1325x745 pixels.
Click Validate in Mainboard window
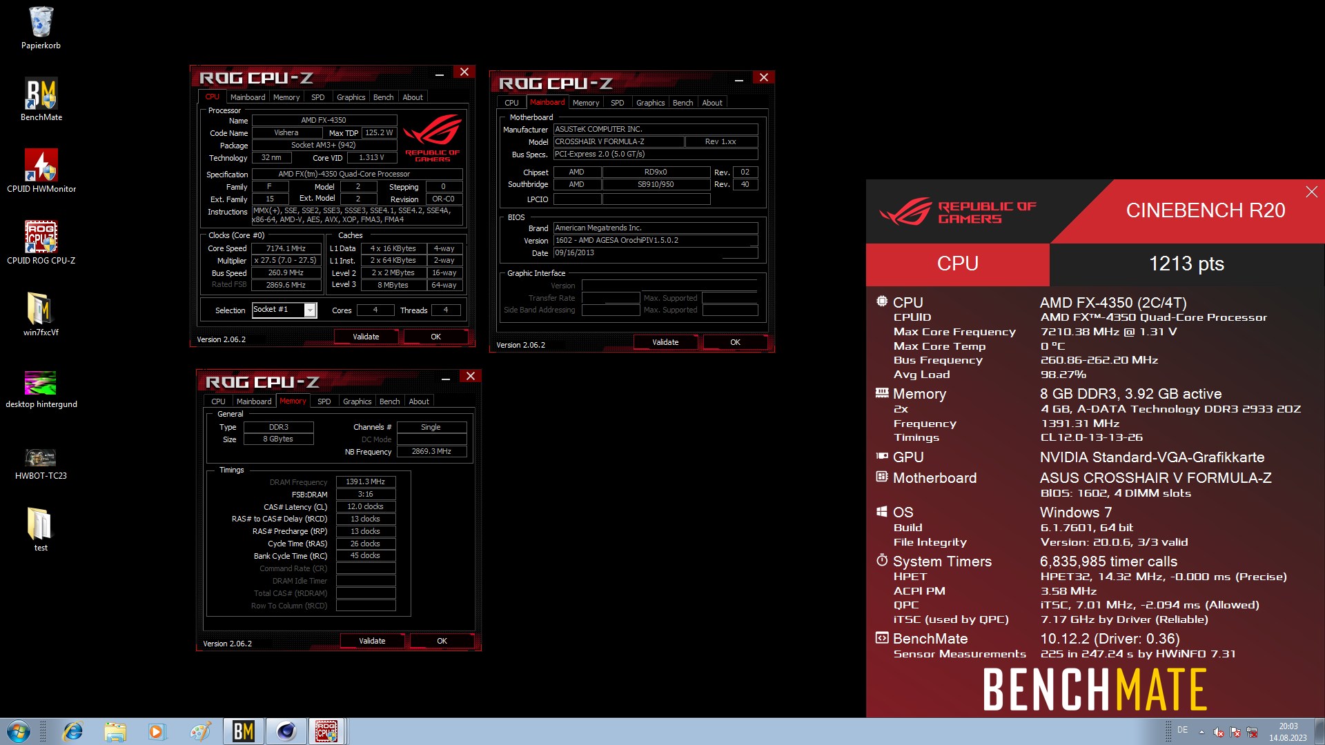coord(665,342)
